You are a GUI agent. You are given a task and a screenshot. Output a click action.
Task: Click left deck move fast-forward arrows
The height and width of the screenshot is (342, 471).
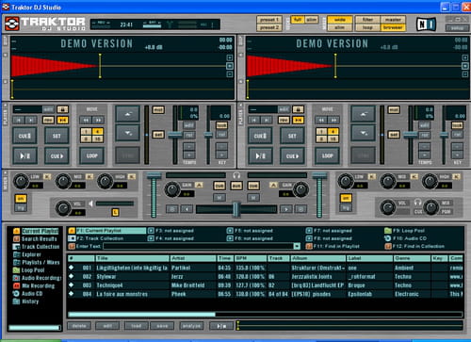pos(98,120)
